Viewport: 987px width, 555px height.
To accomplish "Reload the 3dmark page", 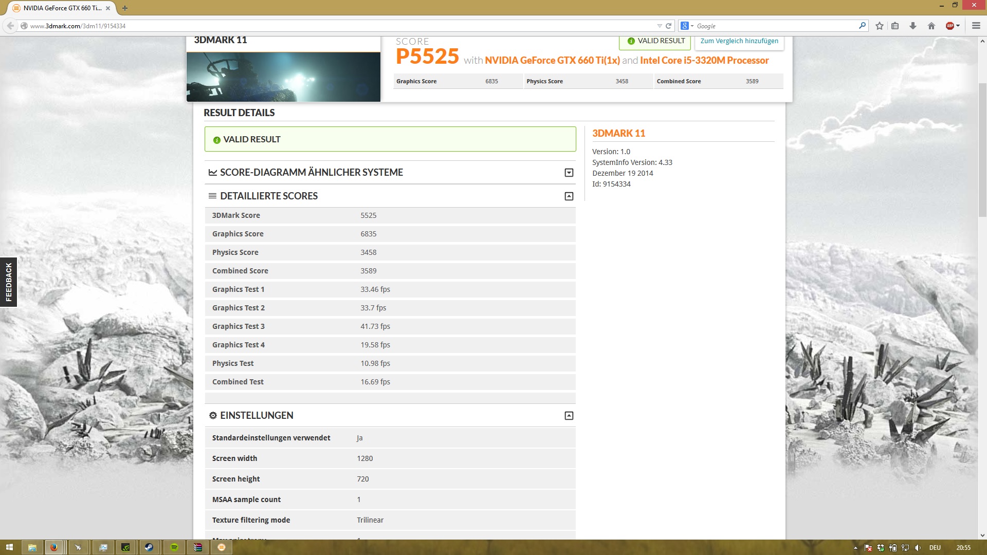I will tap(669, 26).
